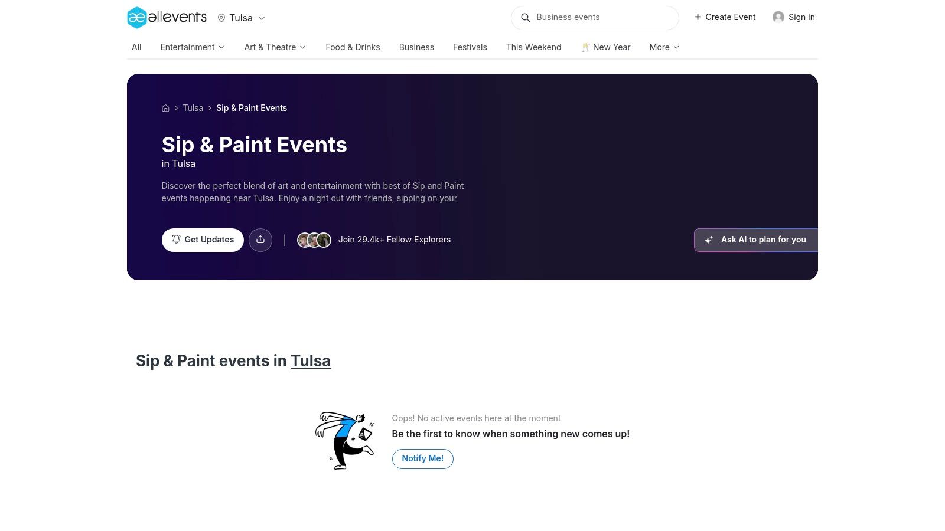
Task: Expand the More menu
Action: click(664, 47)
